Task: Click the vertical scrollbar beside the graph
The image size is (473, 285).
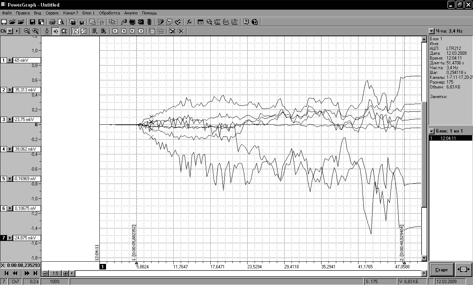Action: pyautogui.click(x=425, y=148)
